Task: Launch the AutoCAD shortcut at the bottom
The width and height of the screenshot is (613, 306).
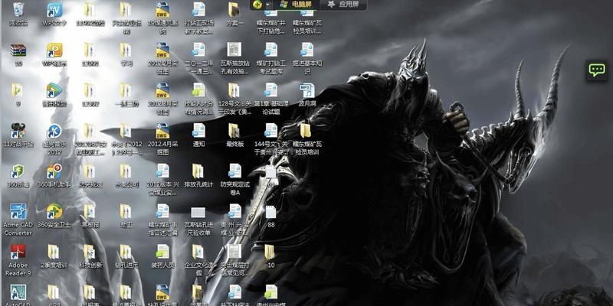Action: pyautogui.click(x=18, y=295)
